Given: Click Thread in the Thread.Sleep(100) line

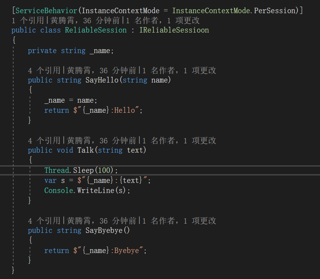Looking at the screenshot, I should tap(56, 170).
